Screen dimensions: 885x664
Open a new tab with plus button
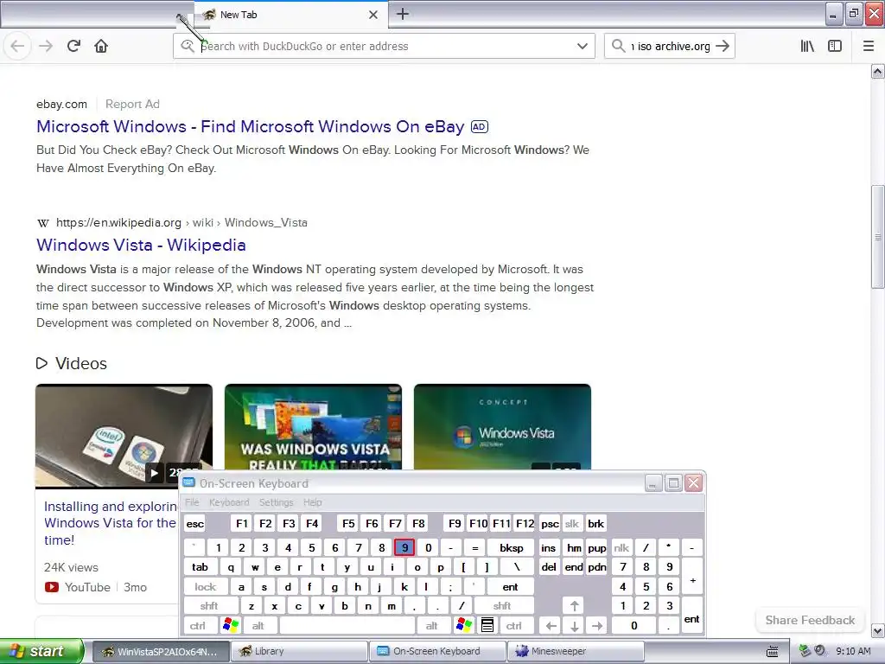[403, 14]
